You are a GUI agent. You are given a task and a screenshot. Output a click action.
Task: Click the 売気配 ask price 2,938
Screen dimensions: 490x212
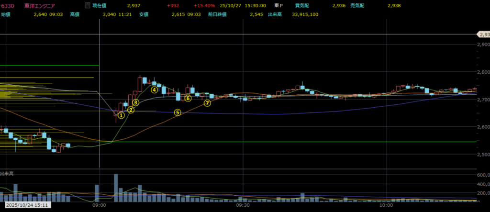pos(394,6)
